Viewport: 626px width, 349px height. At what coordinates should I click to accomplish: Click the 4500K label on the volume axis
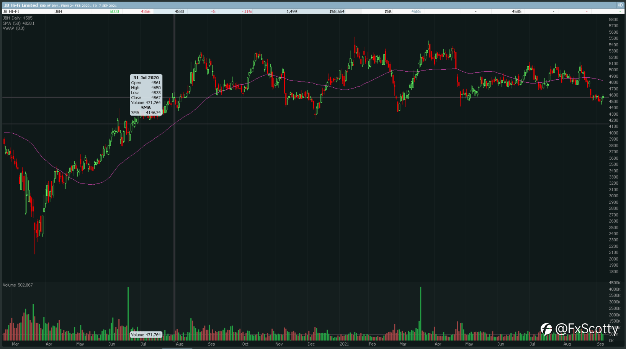(x=615, y=283)
